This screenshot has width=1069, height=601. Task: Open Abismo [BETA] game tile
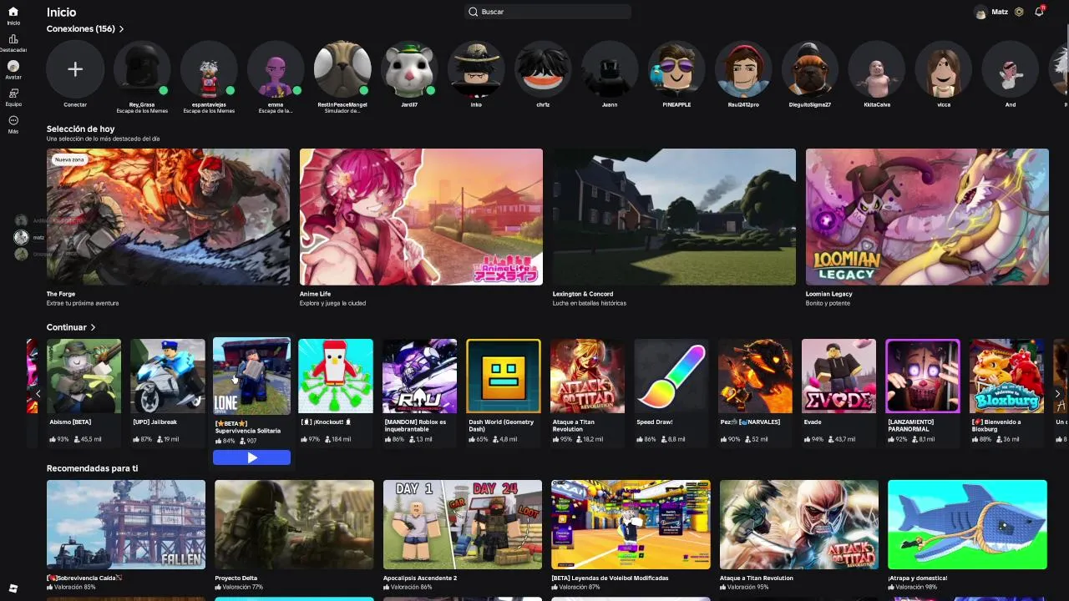tap(84, 376)
